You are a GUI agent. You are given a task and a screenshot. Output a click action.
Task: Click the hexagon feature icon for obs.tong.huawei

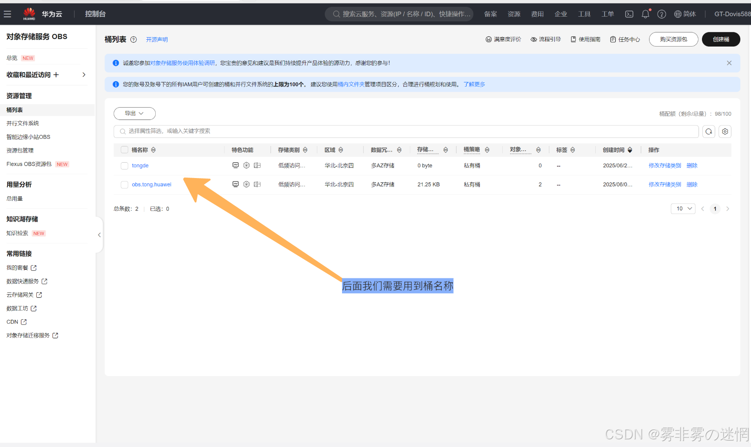[246, 184]
